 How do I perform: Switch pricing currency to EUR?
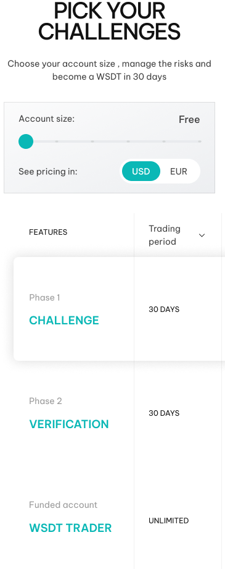coord(179,171)
